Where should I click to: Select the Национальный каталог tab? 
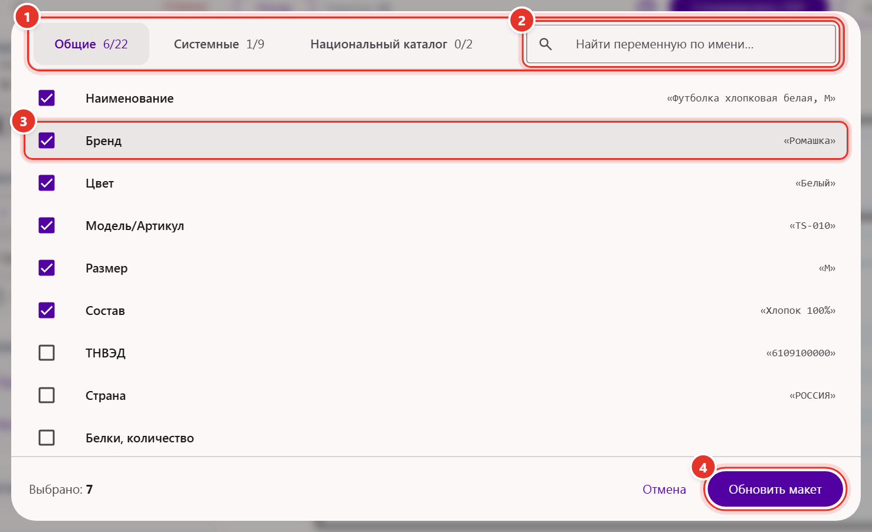point(391,44)
